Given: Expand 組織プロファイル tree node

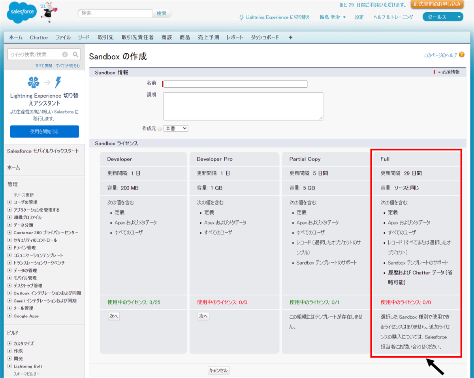Looking at the screenshot, I should point(9,217).
